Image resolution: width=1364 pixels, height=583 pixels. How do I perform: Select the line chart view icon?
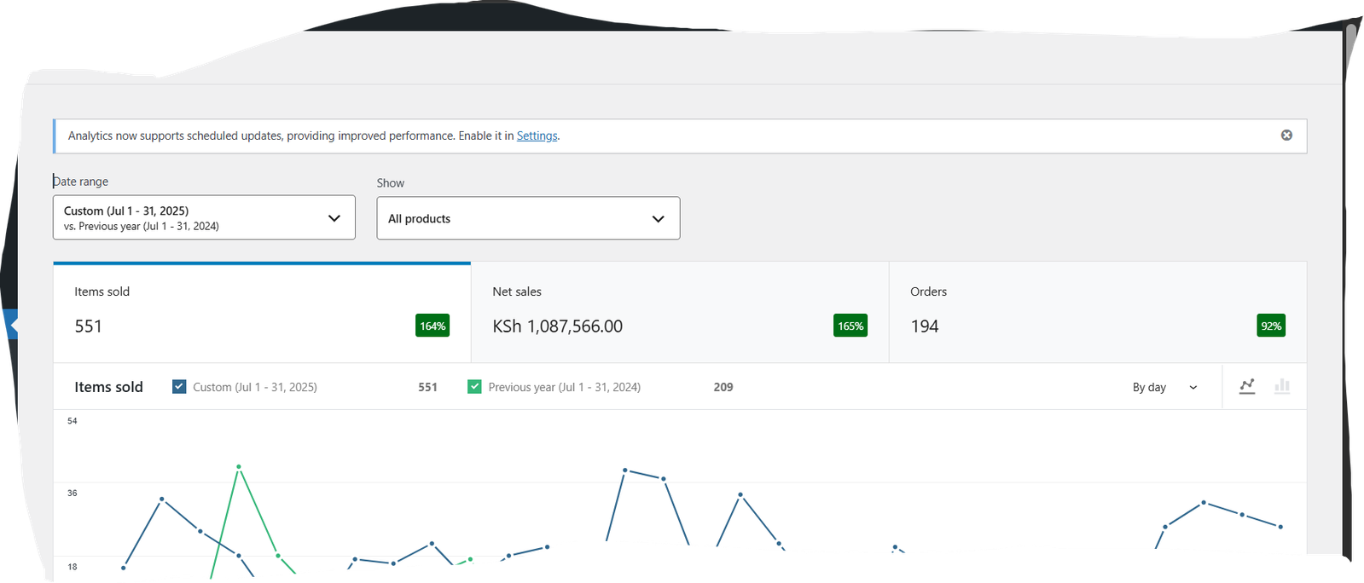coord(1247,386)
